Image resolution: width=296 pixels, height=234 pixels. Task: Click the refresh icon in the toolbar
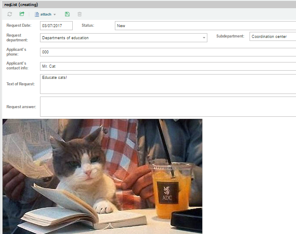click(10, 14)
